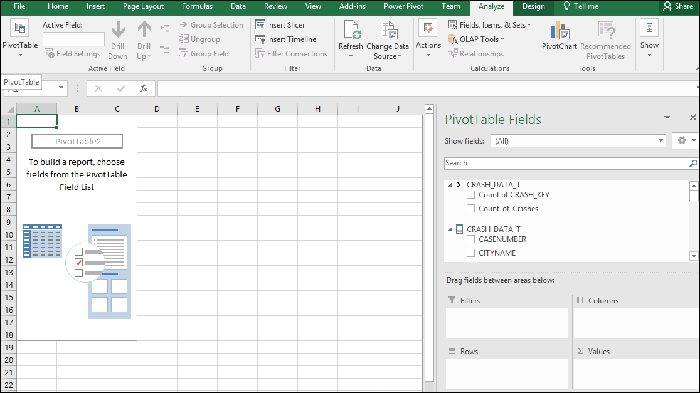Click the Drill Down arrow
The image size is (700, 393).
(x=118, y=40)
